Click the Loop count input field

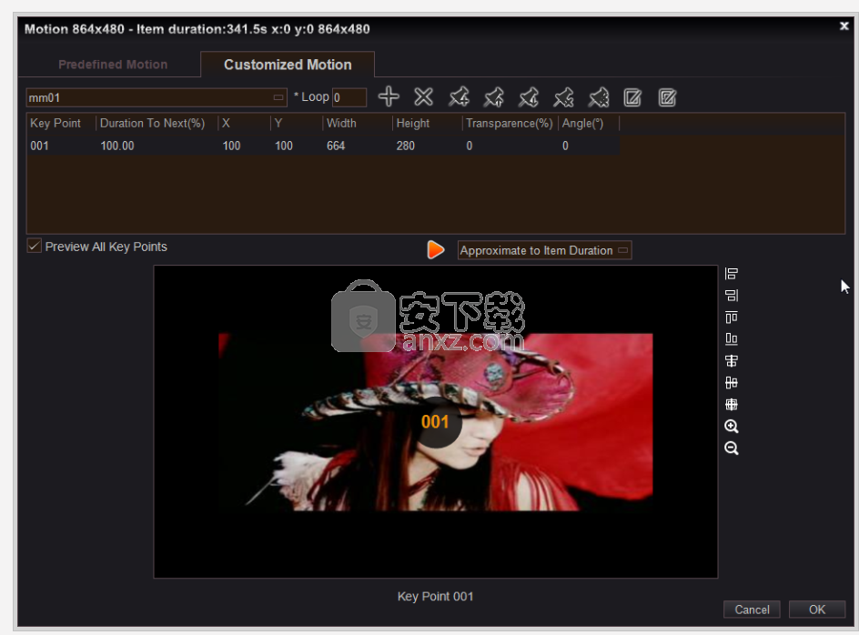click(349, 97)
